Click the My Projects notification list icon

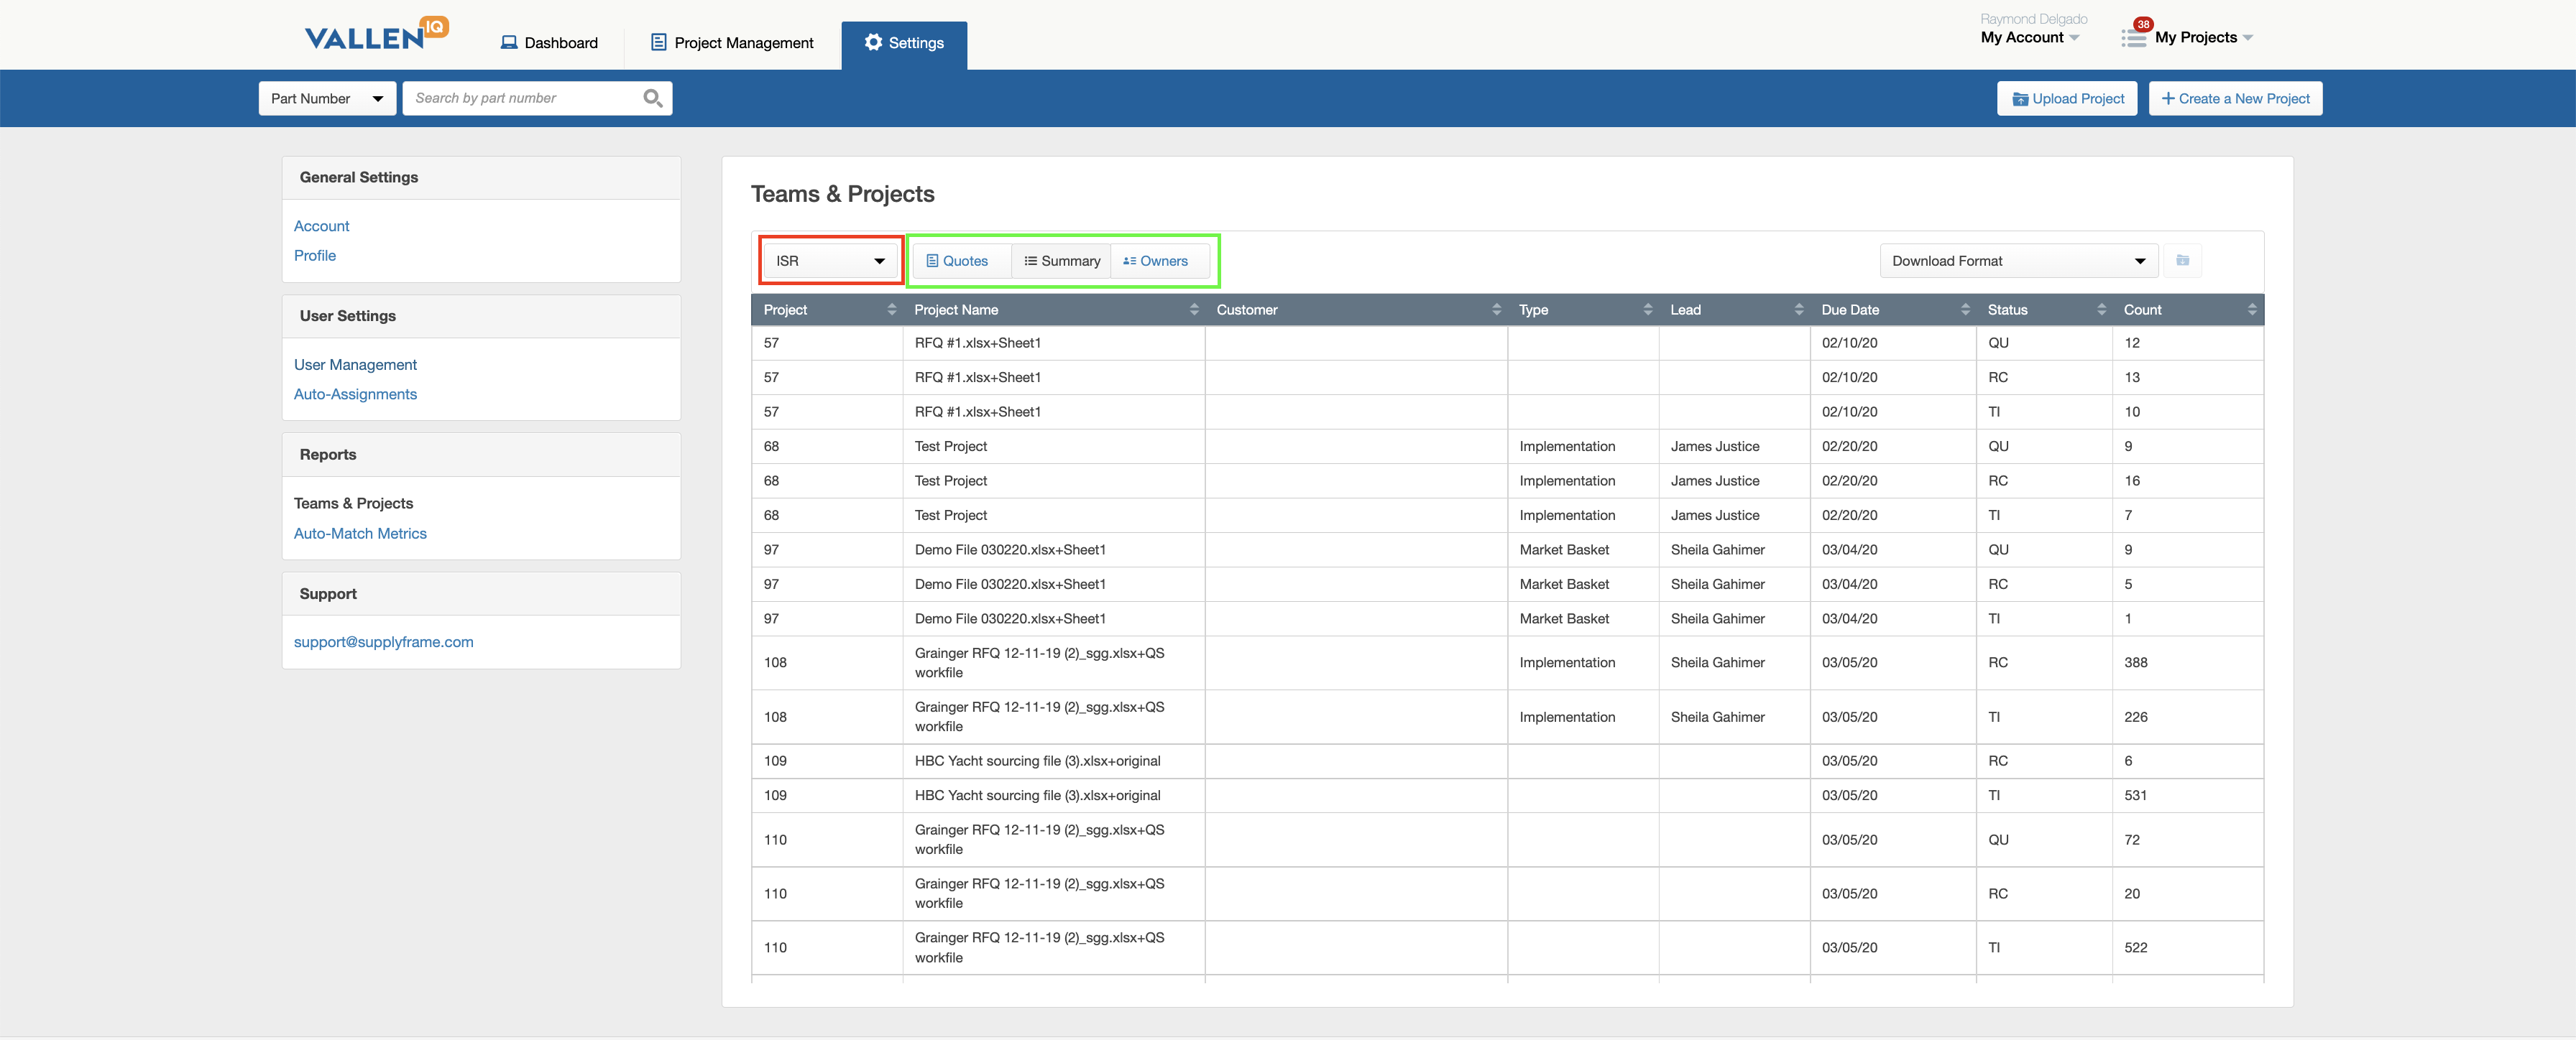[x=2133, y=38]
